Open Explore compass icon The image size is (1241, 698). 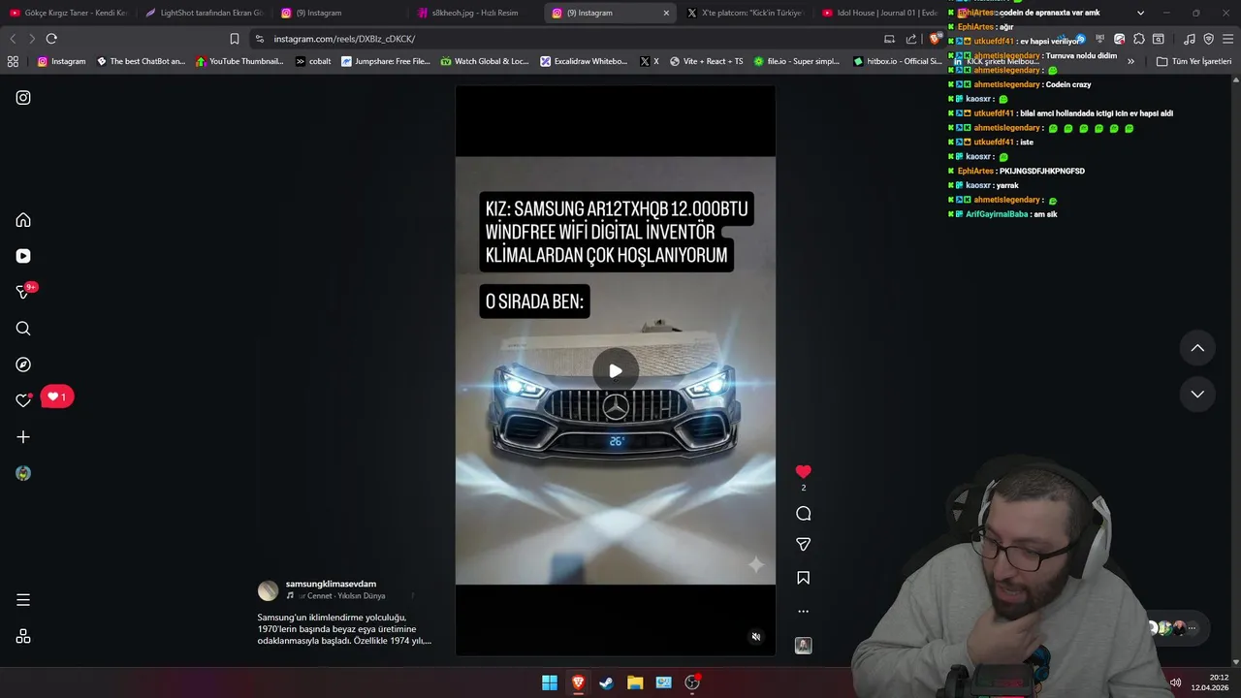pyautogui.click(x=23, y=365)
